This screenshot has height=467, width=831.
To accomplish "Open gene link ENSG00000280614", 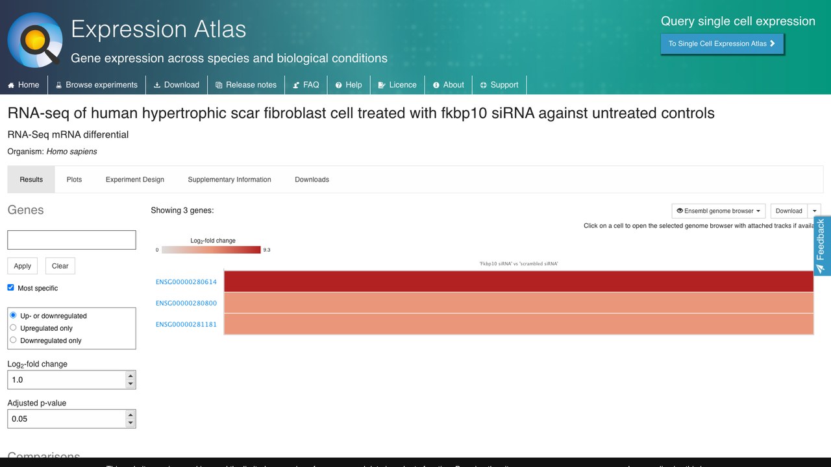I will tap(186, 282).
